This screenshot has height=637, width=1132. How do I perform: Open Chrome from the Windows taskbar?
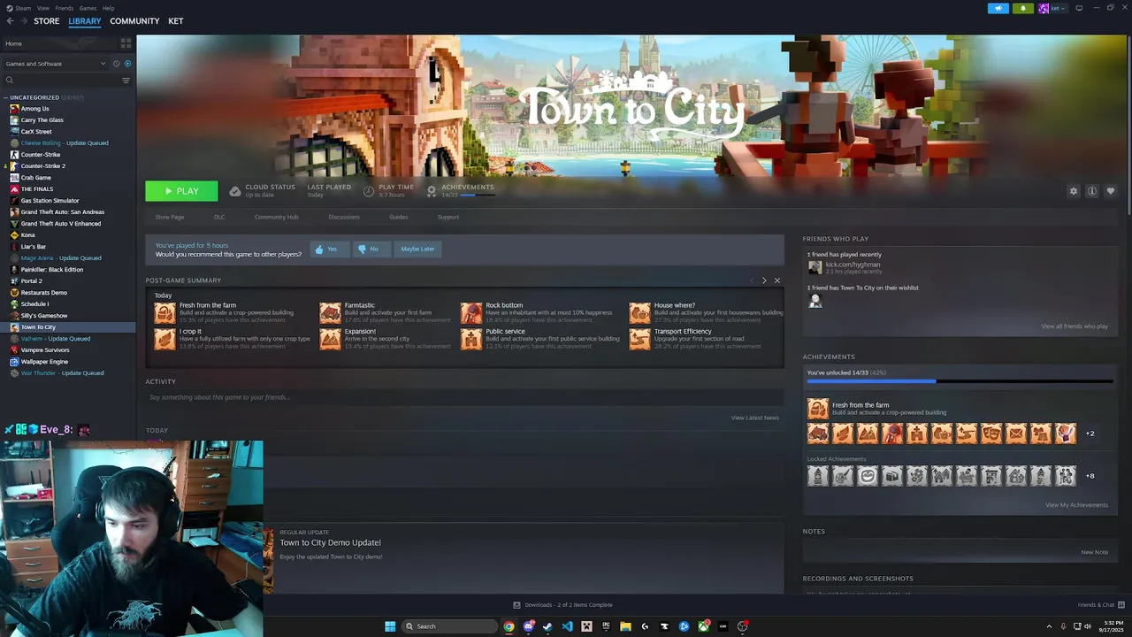pyautogui.click(x=509, y=626)
